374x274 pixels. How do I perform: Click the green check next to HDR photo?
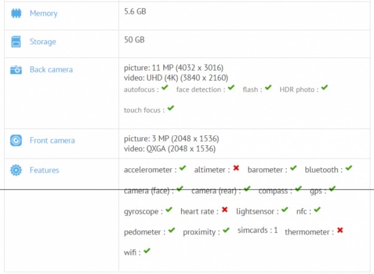tap(324, 89)
